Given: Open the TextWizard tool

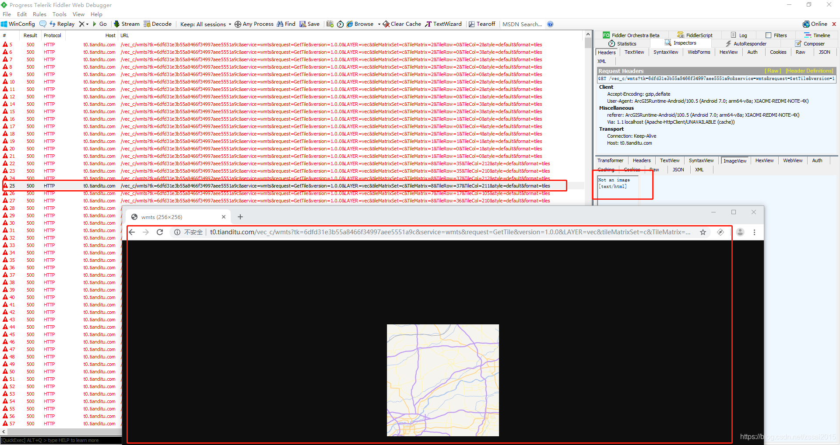Looking at the screenshot, I should click(443, 24).
